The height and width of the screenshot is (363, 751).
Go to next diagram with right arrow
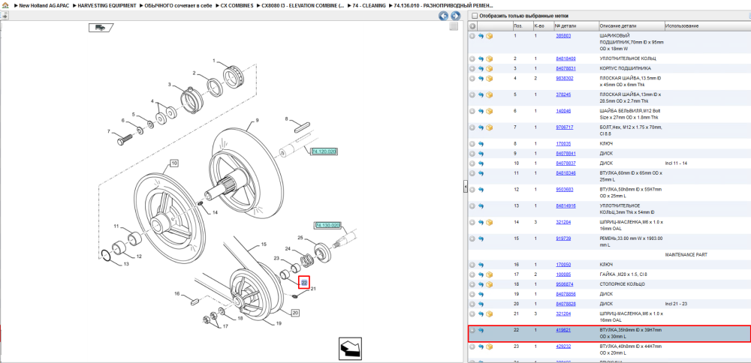pyautogui.click(x=456, y=16)
